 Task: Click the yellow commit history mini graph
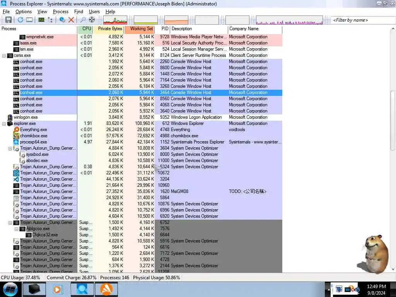tap(146, 20)
